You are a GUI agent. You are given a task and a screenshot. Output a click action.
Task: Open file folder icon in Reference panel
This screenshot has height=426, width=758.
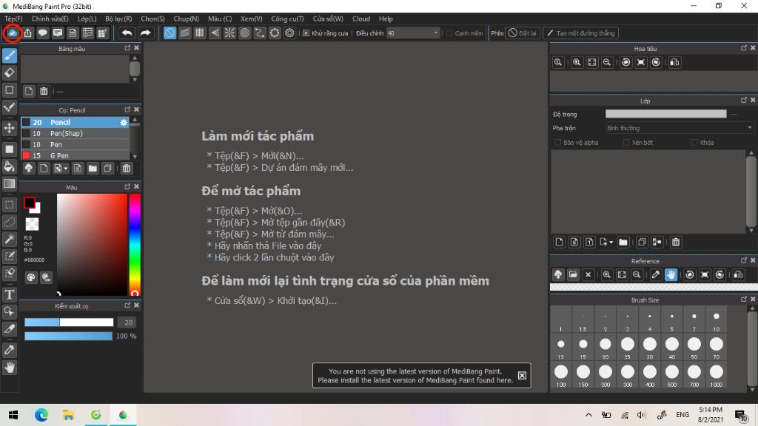click(573, 275)
